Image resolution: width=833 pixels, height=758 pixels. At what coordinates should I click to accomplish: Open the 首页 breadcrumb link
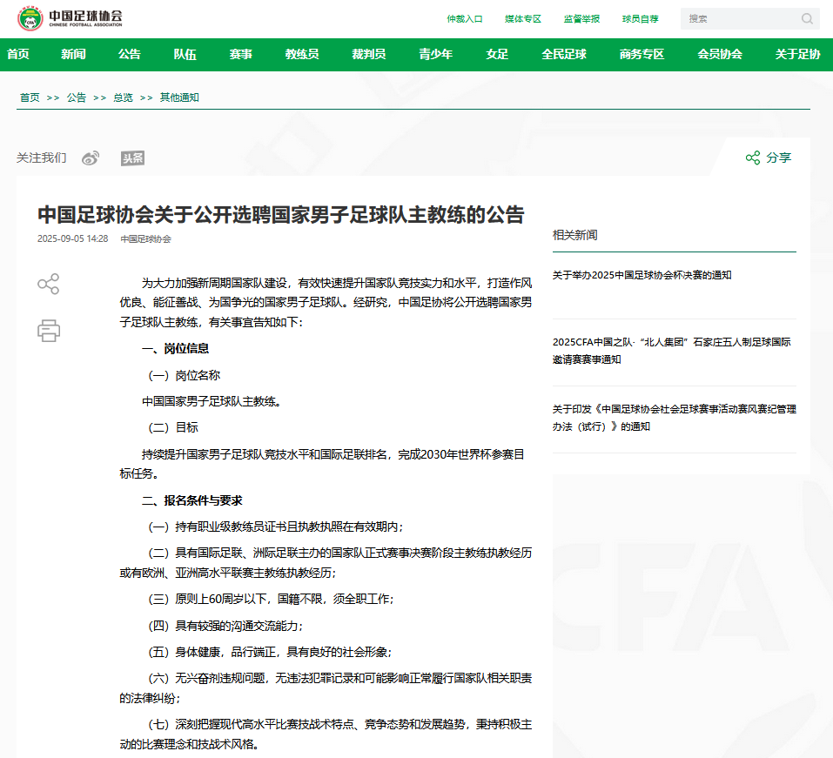tap(29, 97)
